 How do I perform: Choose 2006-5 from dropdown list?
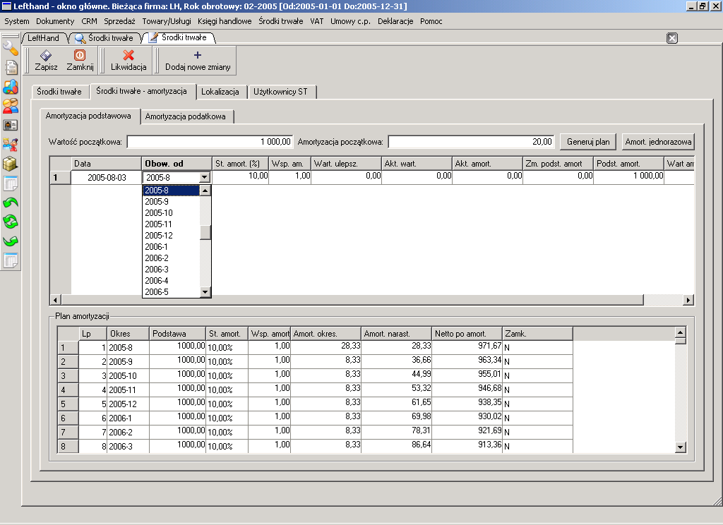(x=171, y=292)
